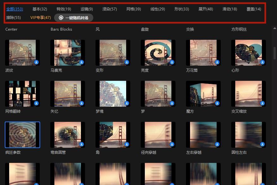Download the 马赛克 transition
277x185 pixels.
82,62
